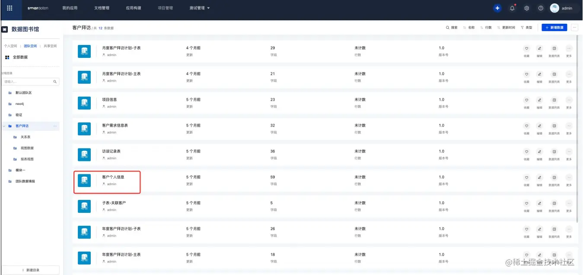Open data list for 月度客户拜访计划-子表
The height and width of the screenshot is (275, 583).
554,48
